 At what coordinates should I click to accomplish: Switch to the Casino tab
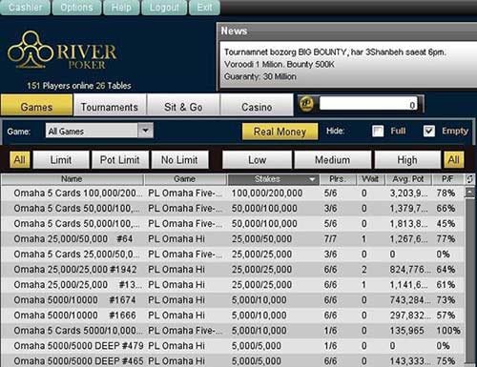257,105
